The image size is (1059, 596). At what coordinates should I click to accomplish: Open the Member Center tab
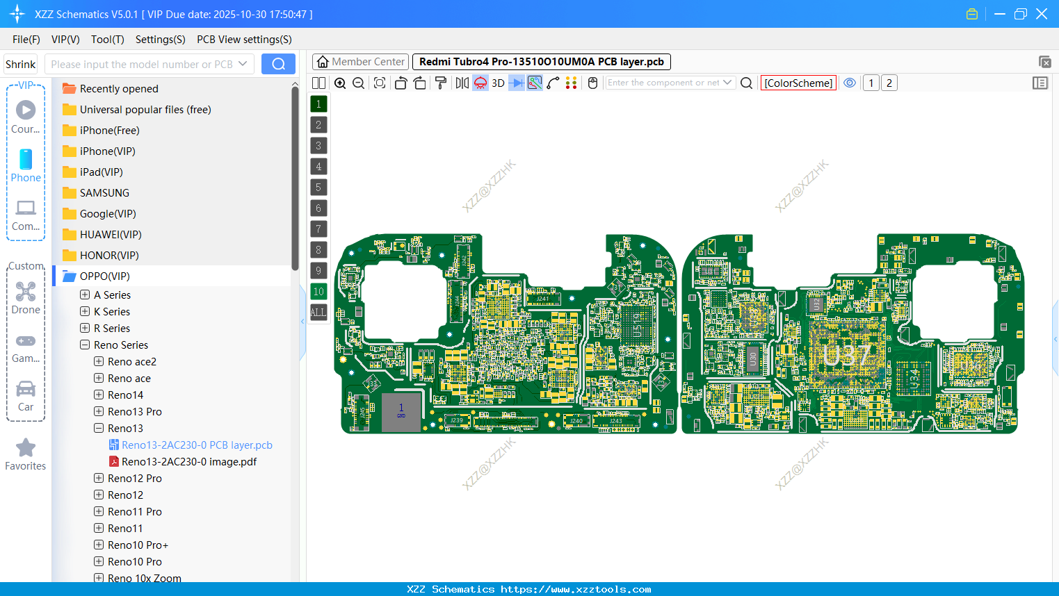[x=361, y=62]
